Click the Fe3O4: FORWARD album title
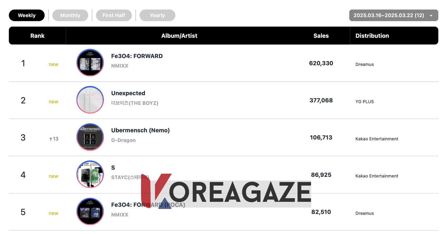This screenshot has width=448, height=234. pyautogui.click(x=137, y=56)
